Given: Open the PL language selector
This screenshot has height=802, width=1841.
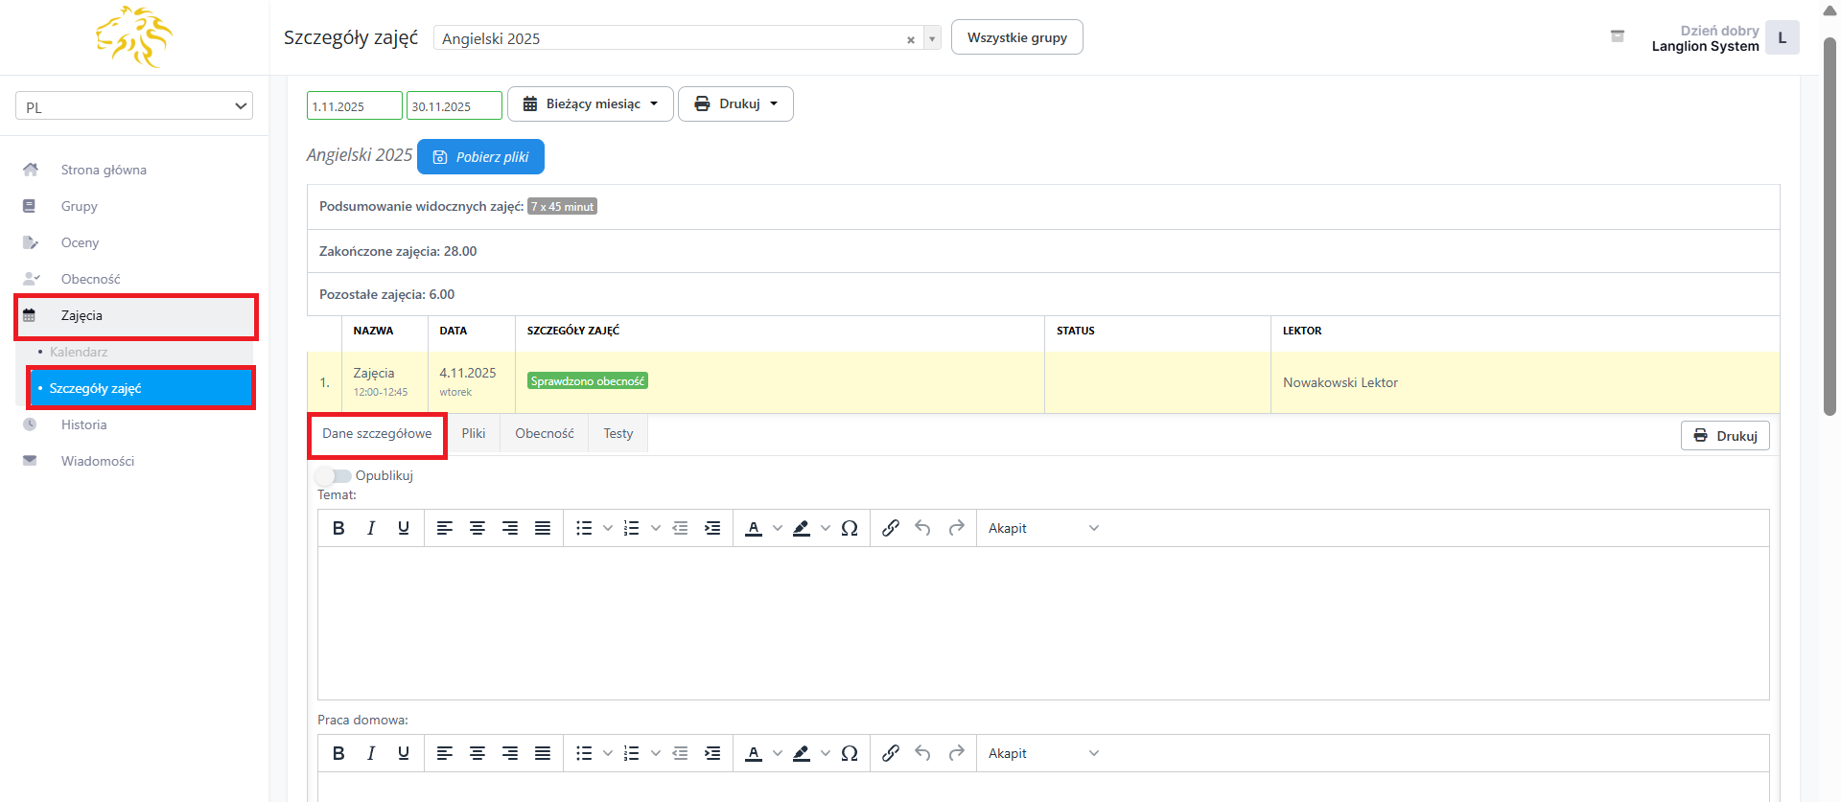Looking at the screenshot, I should pyautogui.click(x=134, y=106).
